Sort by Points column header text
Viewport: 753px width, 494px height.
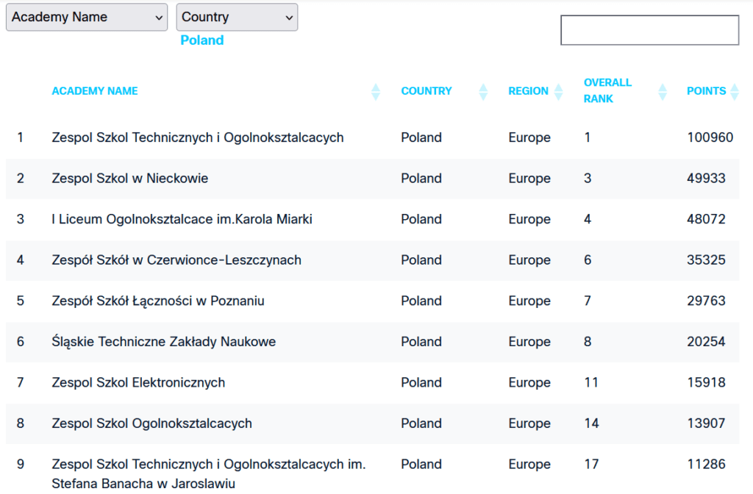706,91
